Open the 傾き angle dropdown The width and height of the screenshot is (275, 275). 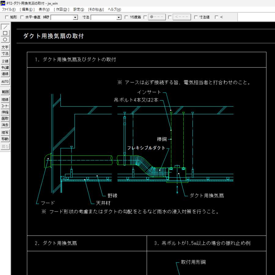[x=75, y=17]
